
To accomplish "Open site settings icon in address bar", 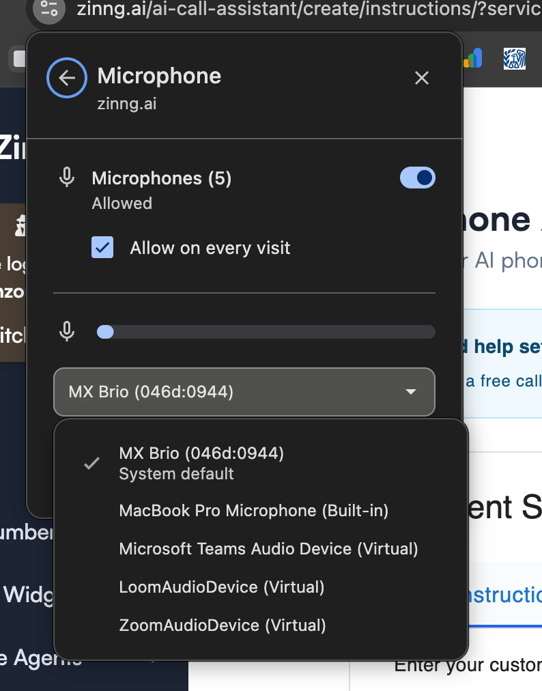I will pos(49,8).
